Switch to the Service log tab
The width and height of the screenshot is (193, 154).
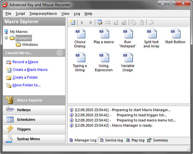tap(111, 140)
